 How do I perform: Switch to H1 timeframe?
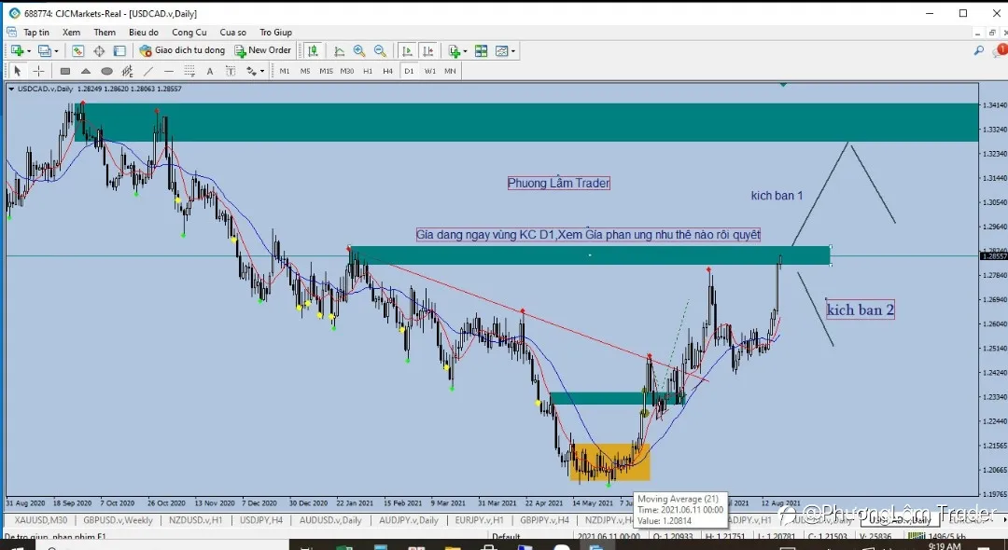tap(368, 71)
